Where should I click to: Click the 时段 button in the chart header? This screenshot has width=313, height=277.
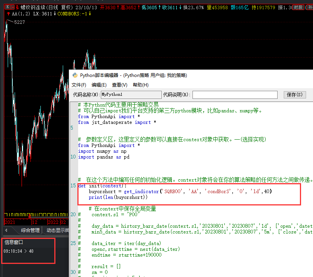pyautogui.click(x=298, y=8)
